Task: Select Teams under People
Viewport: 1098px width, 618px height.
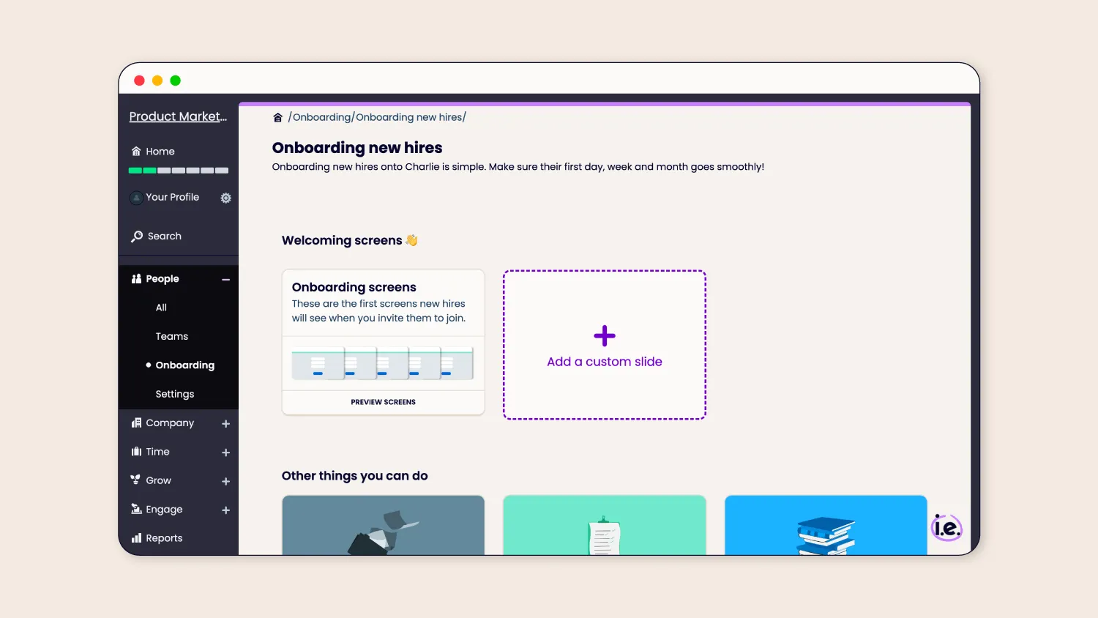Action: coord(172,336)
